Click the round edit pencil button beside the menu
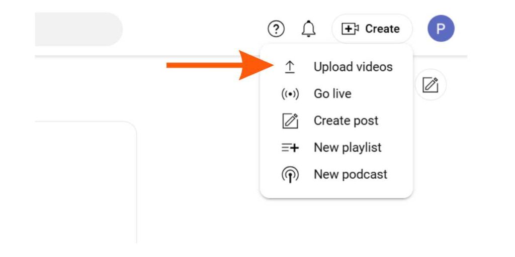This screenshot has height=257, width=515. point(431,85)
